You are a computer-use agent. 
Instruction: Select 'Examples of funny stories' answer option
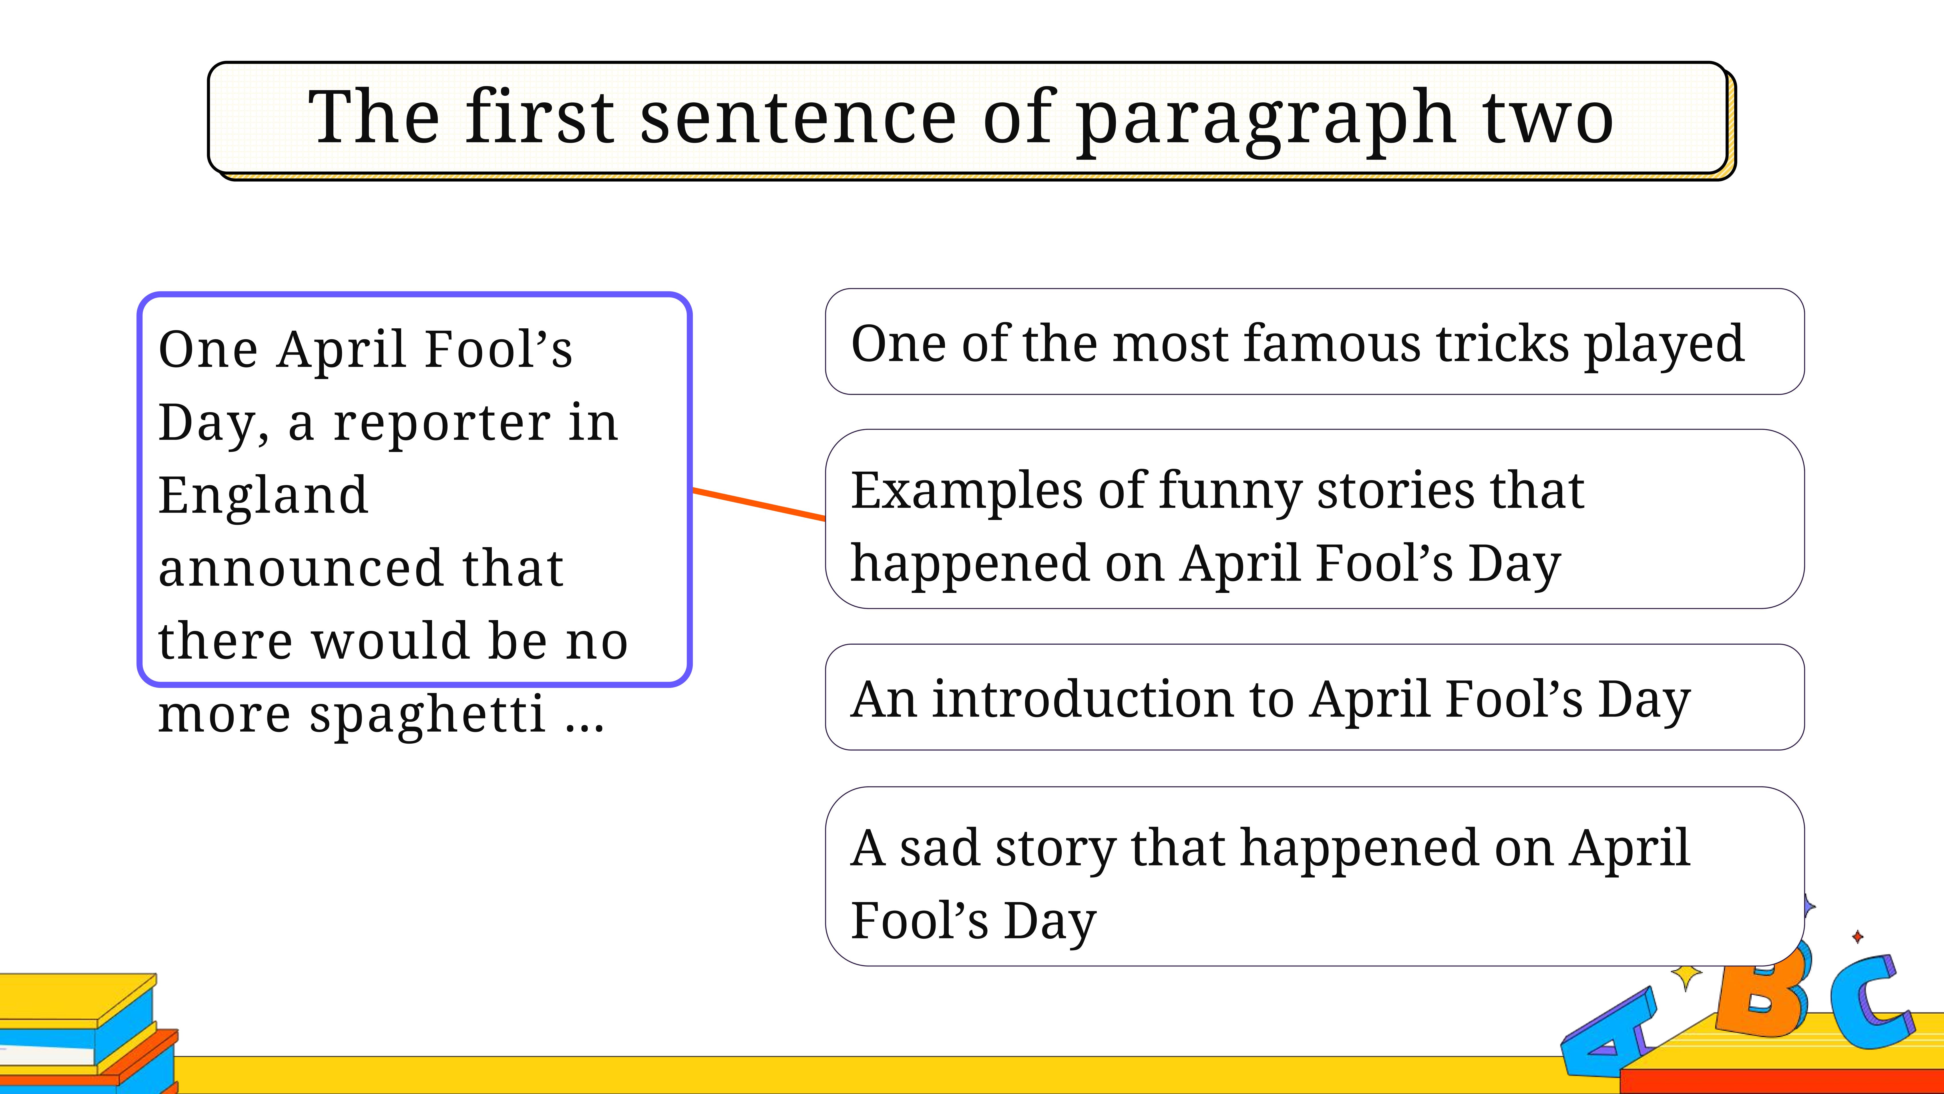click(1315, 519)
